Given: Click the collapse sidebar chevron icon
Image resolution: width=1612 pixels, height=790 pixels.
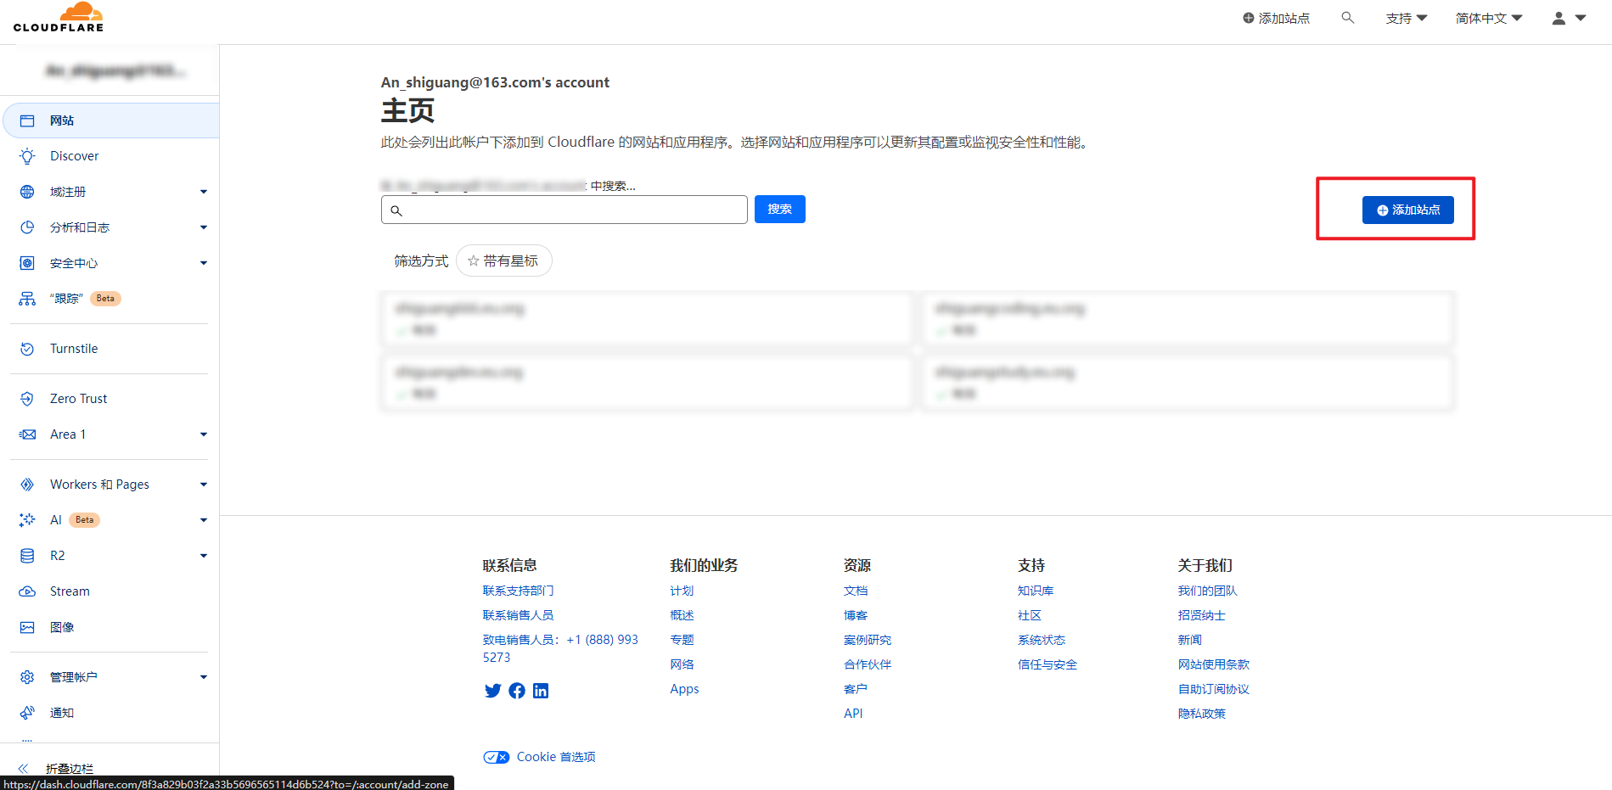Looking at the screenshot, I should click(x=23, y=769).
